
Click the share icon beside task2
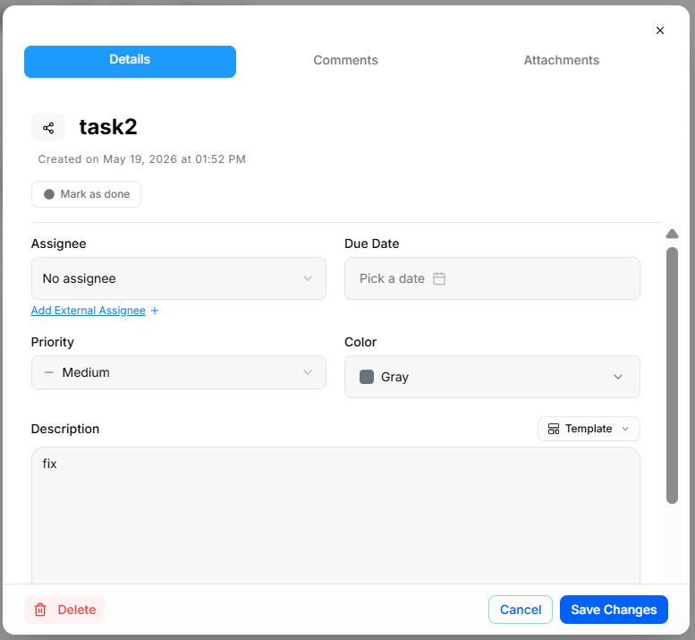(48, 128)
